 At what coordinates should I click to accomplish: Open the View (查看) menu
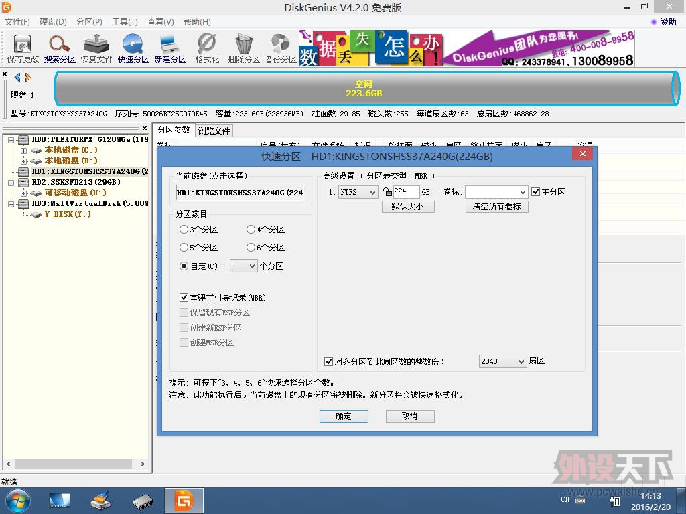click(x=161, y=22)
